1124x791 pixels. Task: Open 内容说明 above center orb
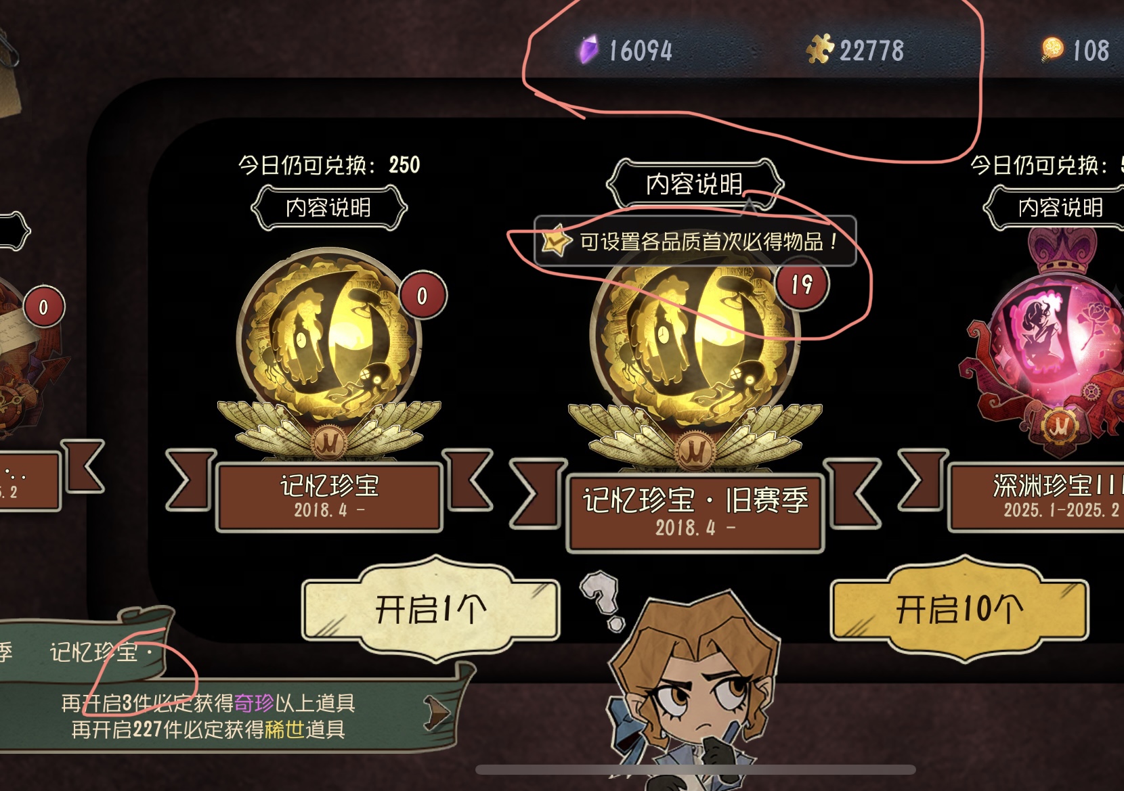coord(695,184)
